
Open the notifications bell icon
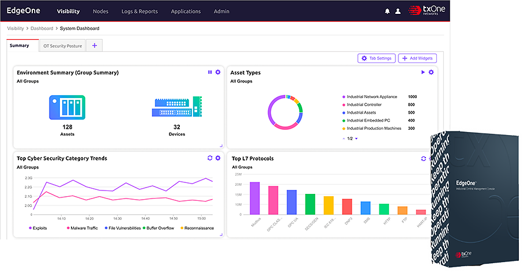tap(387, 11)
